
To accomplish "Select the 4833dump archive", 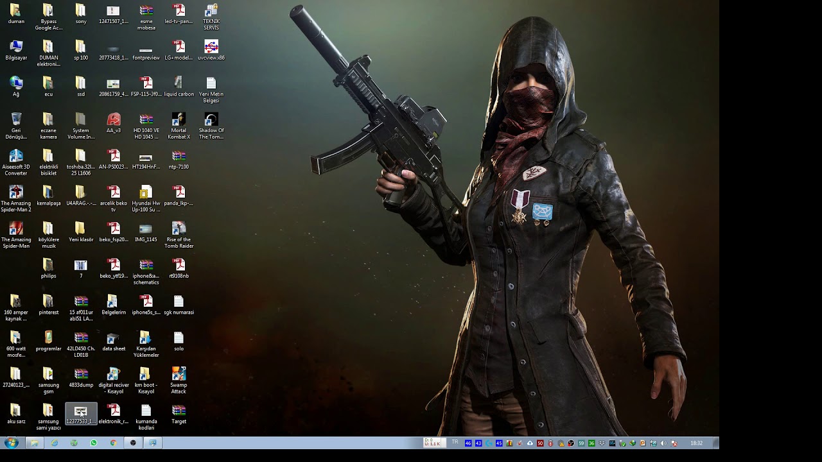I will (x=81, y=377).
